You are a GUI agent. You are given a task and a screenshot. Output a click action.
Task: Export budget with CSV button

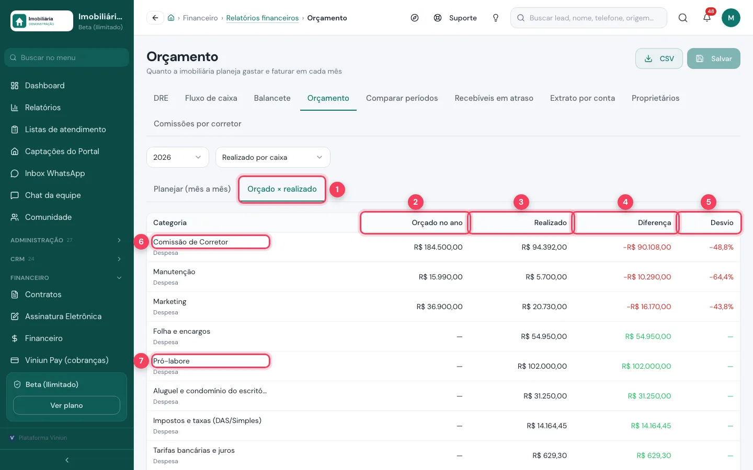(659, 58)
